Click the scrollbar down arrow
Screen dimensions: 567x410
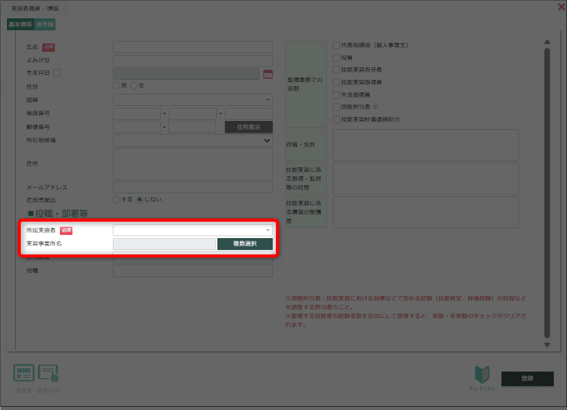click(x=547, y=345)
